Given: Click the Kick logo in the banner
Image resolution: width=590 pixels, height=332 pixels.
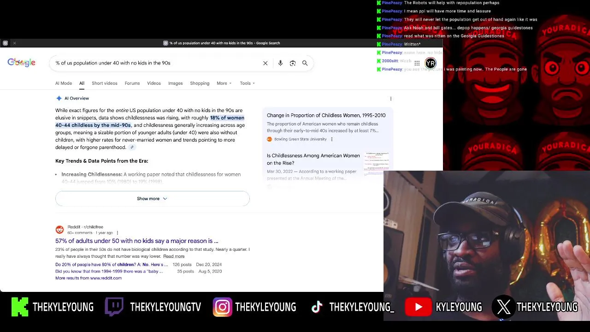Looking at the screenshot, I should (x=20, y=307).
